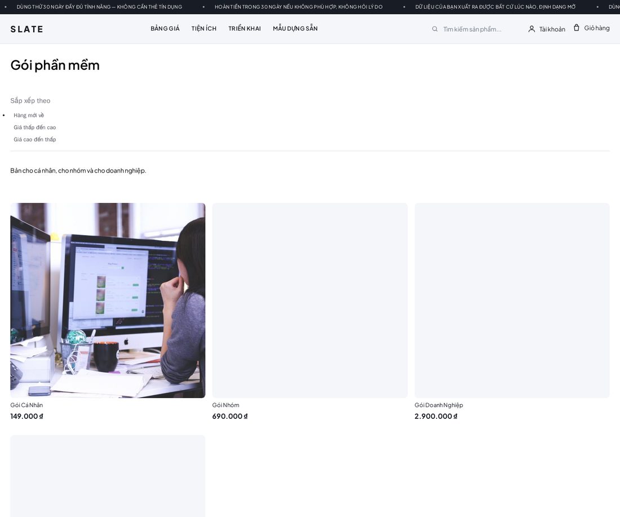Sort by Giá cao đến thấp
This screenshot has width=620, height=517.
click(35, 139)
